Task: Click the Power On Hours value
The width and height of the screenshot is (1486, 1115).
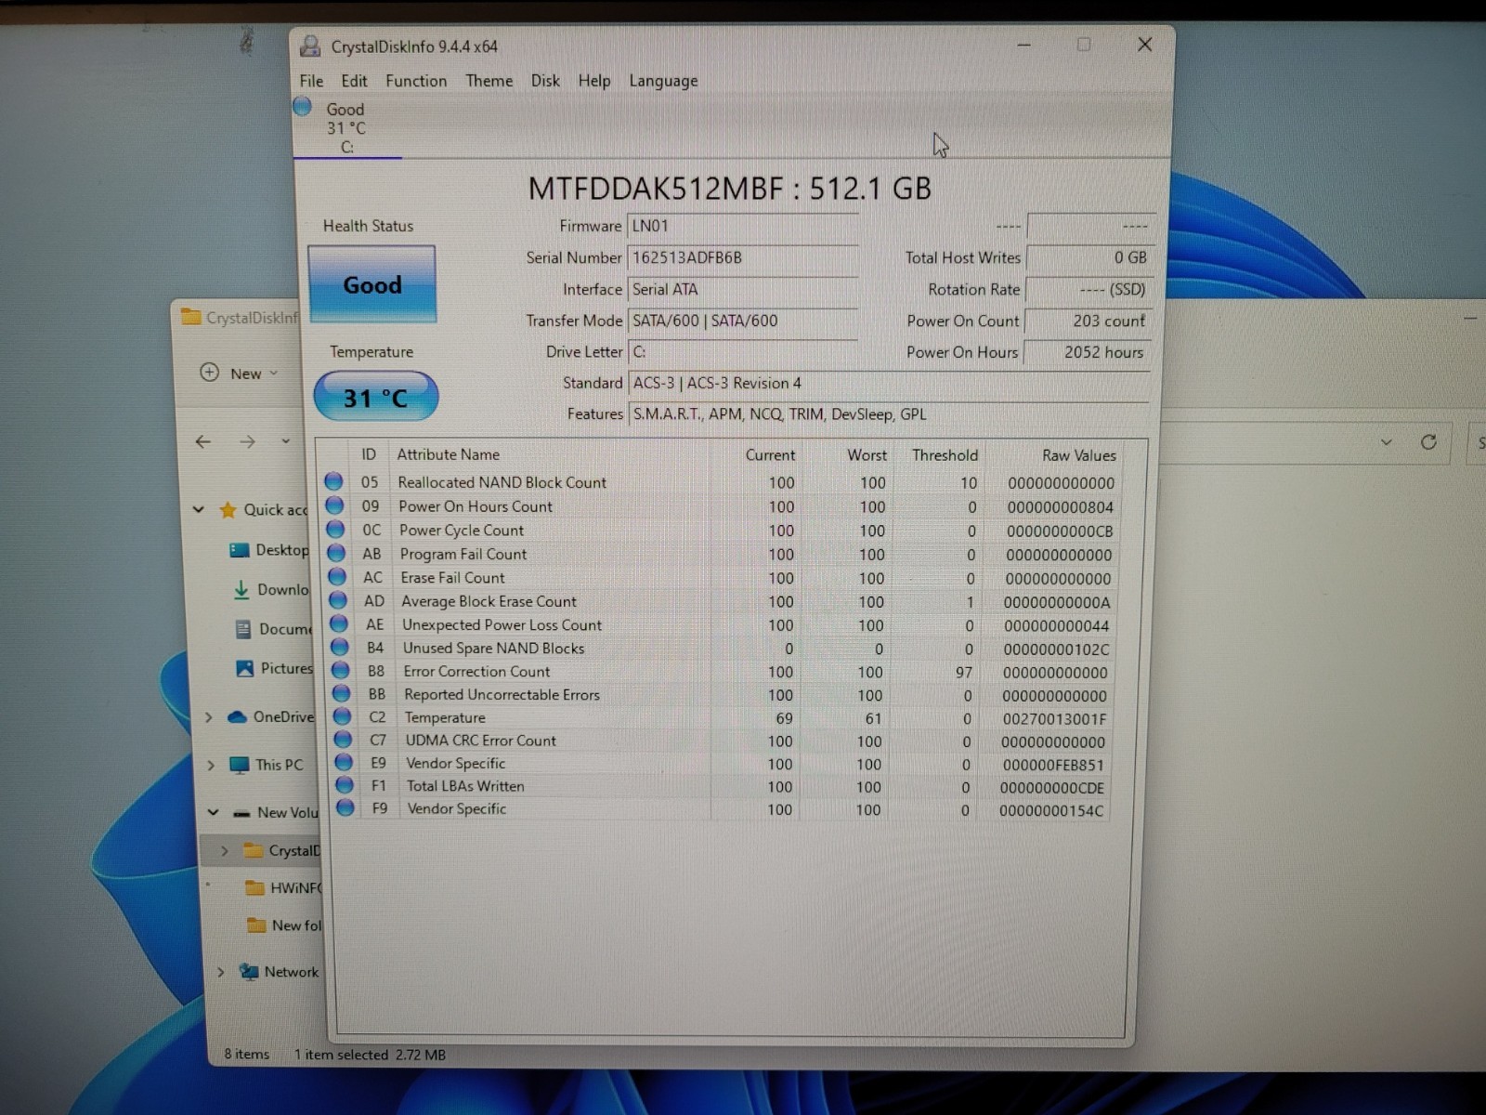Action: [x=1088, y=352]
